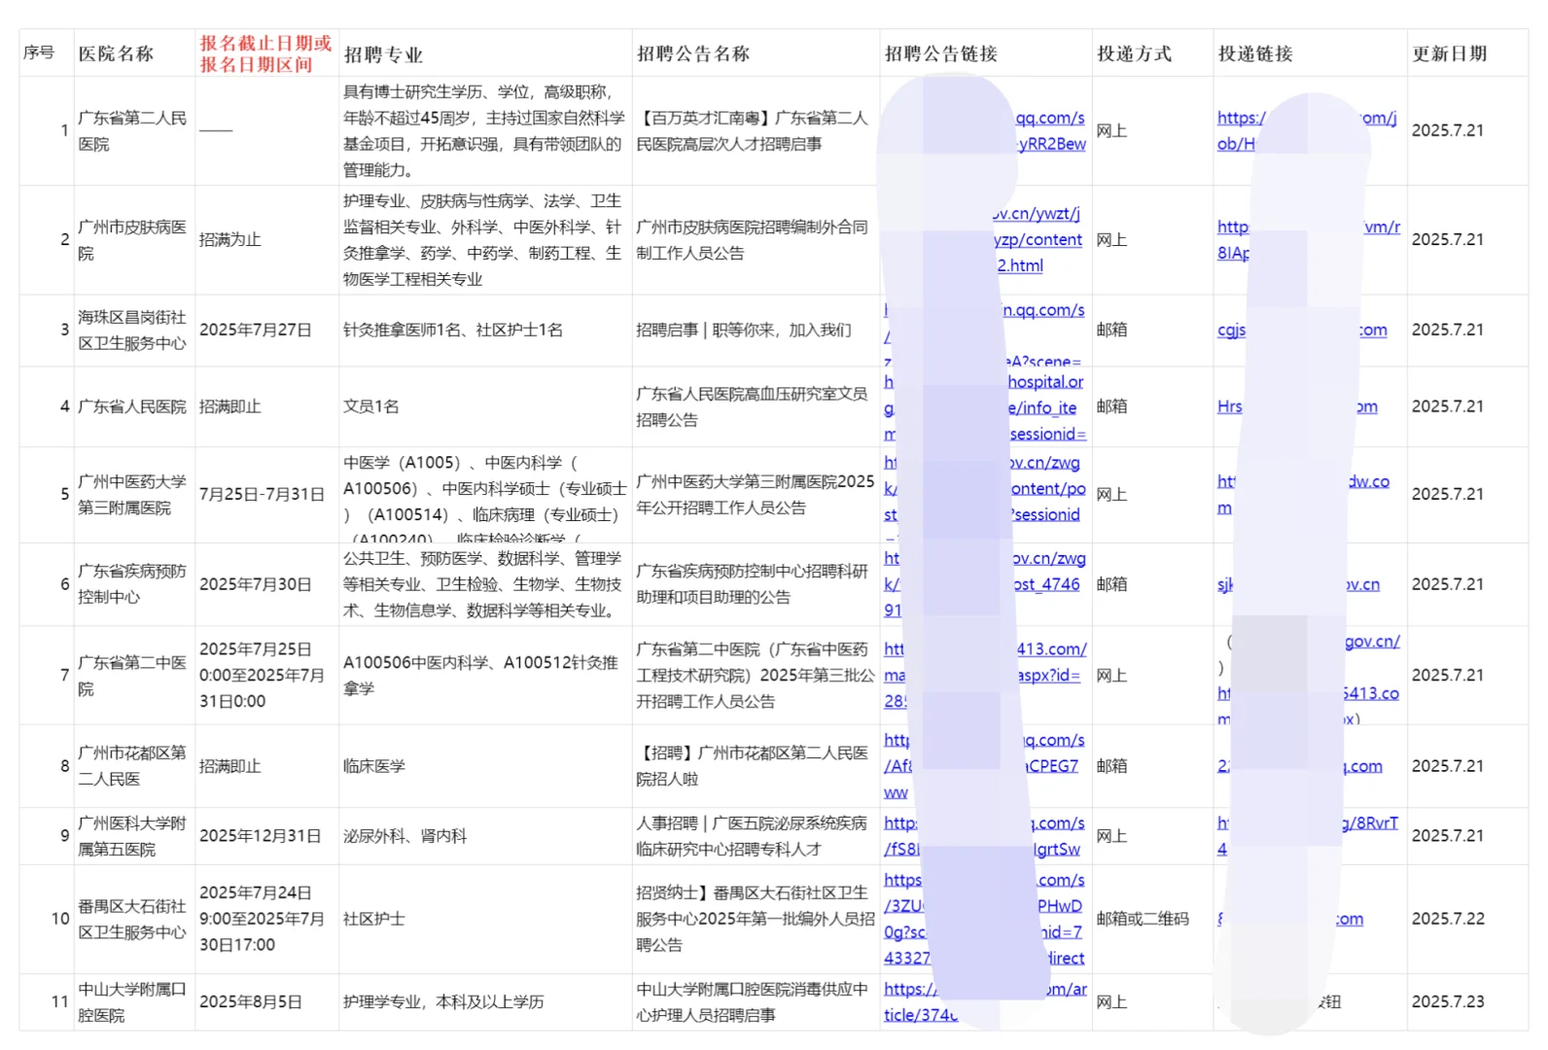Viewport: 1548px width, 1050px height.
Task: Click 广东省疾病预防控制中心 cell
Action: 132,583
